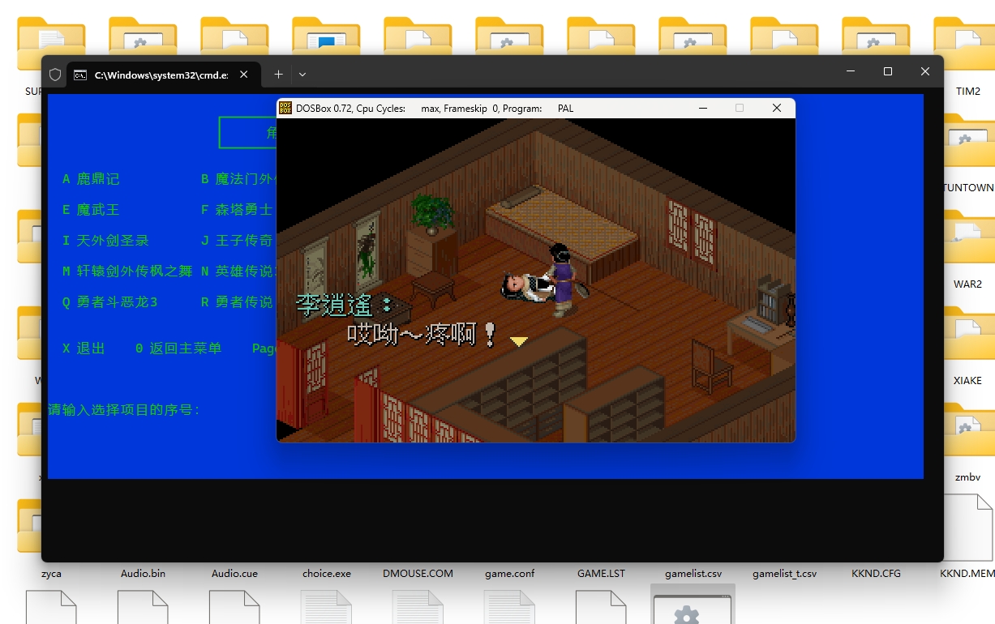Maximize the Windows Terminal window
The width and height of the screenshot is (995, 624).
887,71
